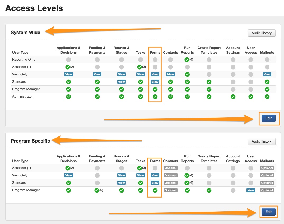Click green check for Administrator Account Settings
The image size is (284, 224).
[233, 97]
